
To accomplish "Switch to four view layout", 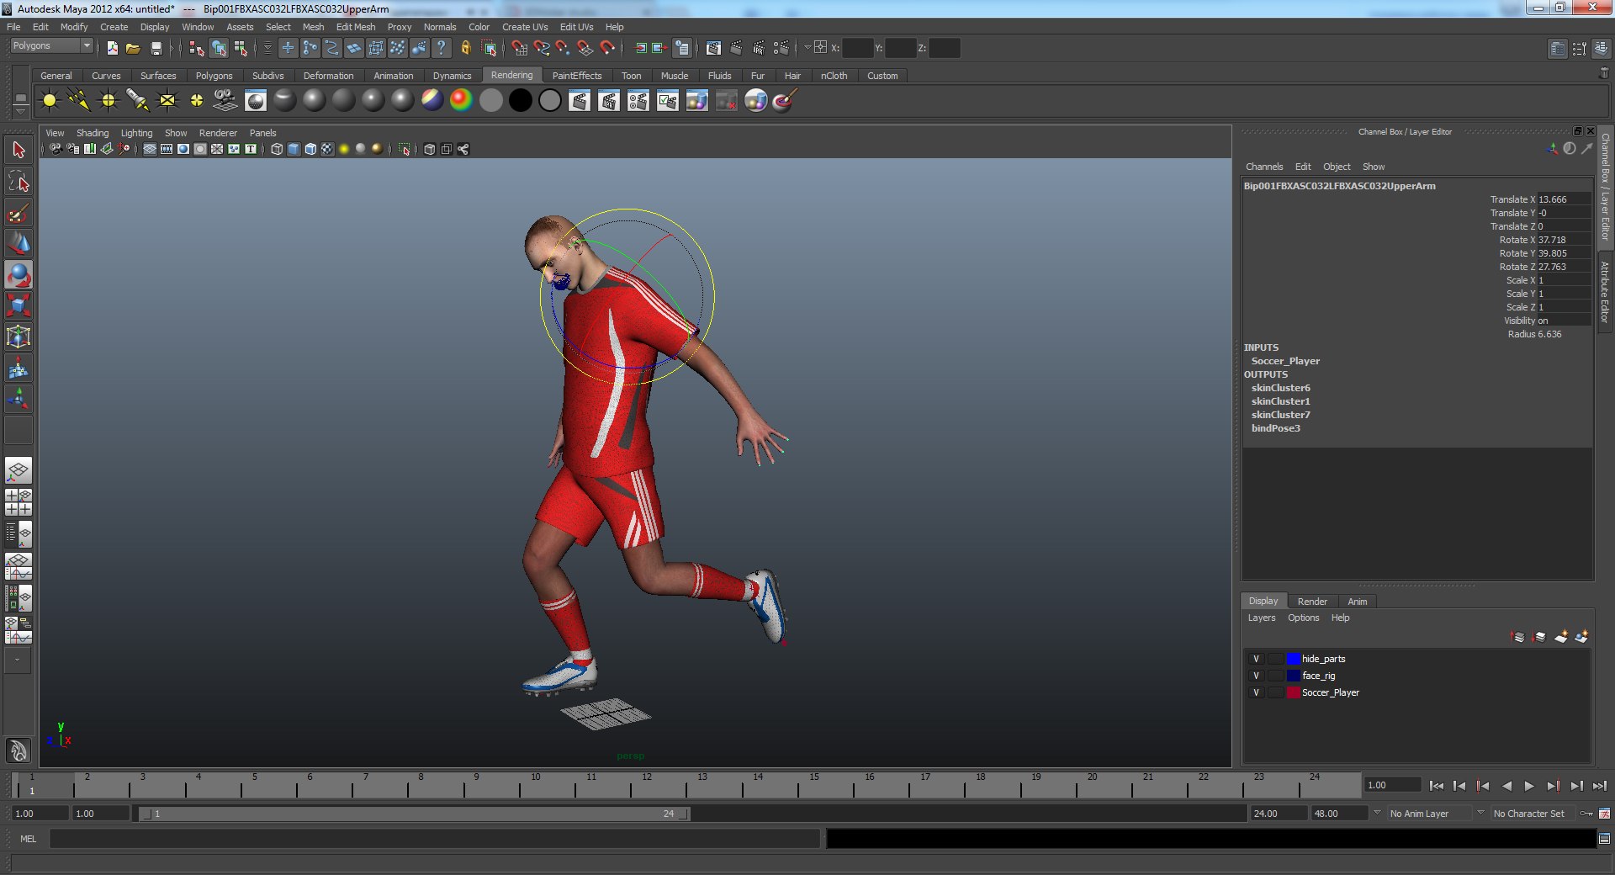I will coord(19,502).
